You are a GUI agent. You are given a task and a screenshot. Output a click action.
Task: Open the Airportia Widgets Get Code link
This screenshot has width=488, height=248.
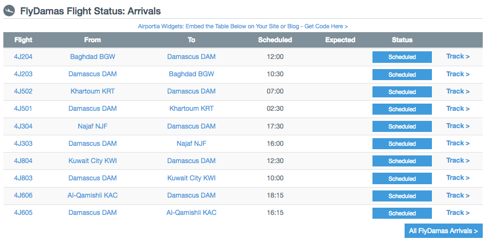243,26
